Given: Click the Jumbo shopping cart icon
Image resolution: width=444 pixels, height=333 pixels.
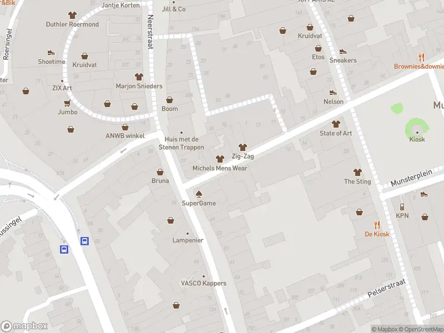Looking at the screenshot, I should [67, 103].
